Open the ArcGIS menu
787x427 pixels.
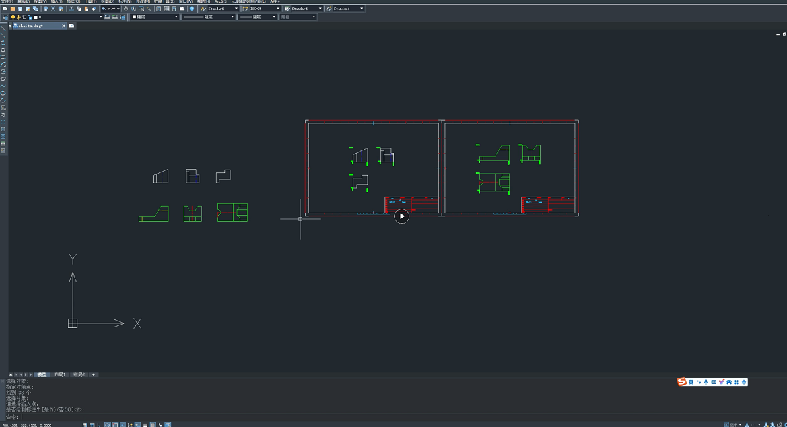220,2
